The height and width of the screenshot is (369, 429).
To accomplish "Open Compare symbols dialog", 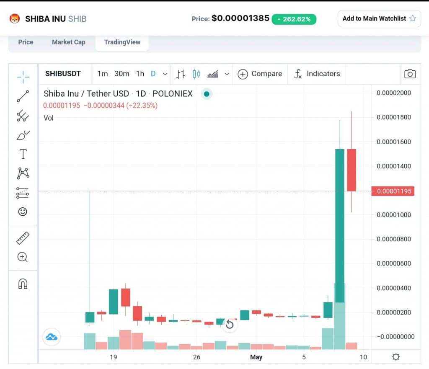I will click(260, 74).
